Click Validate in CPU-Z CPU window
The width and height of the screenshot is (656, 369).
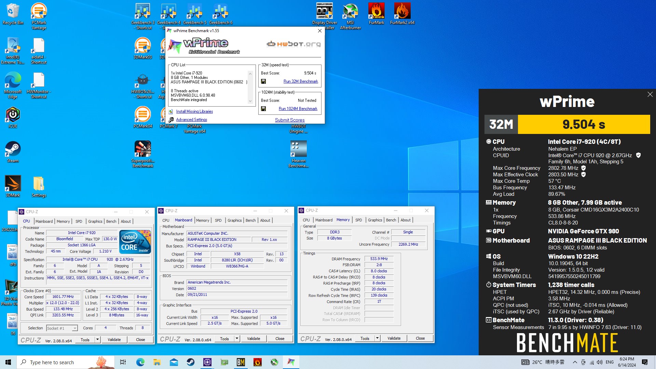pos(114,340)
